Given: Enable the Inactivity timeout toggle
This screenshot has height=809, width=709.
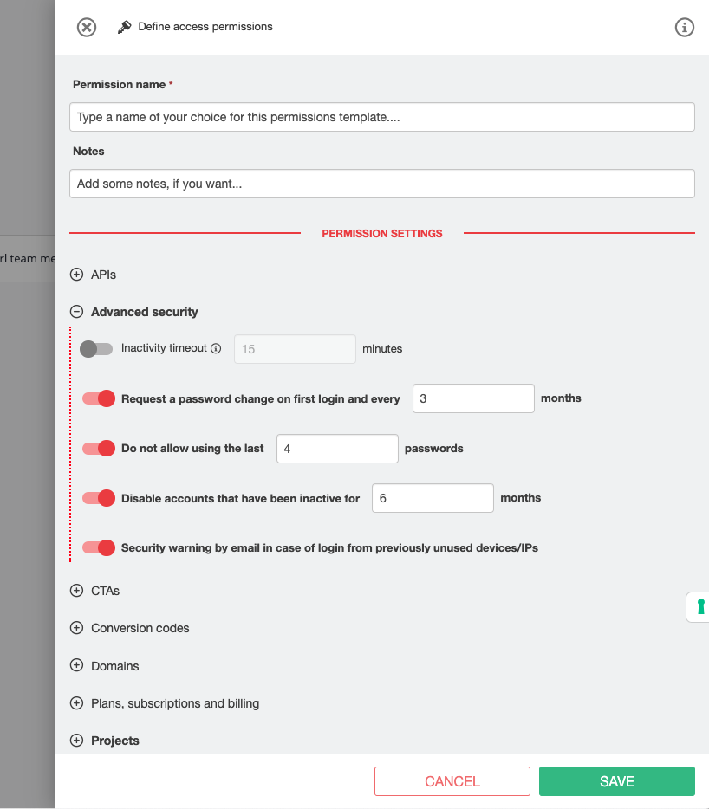Looking at the screenshot, I should [96, 349].
